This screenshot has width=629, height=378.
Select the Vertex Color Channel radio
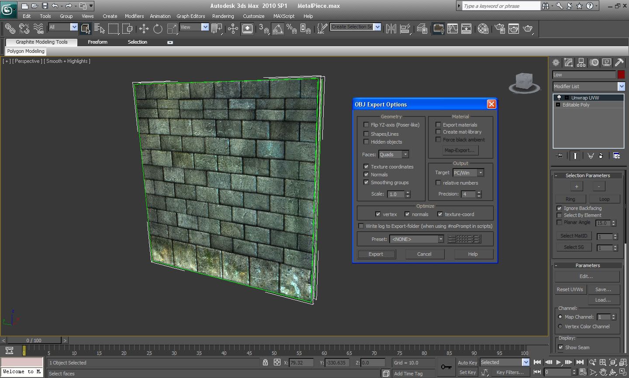click(x=560, y=326)
